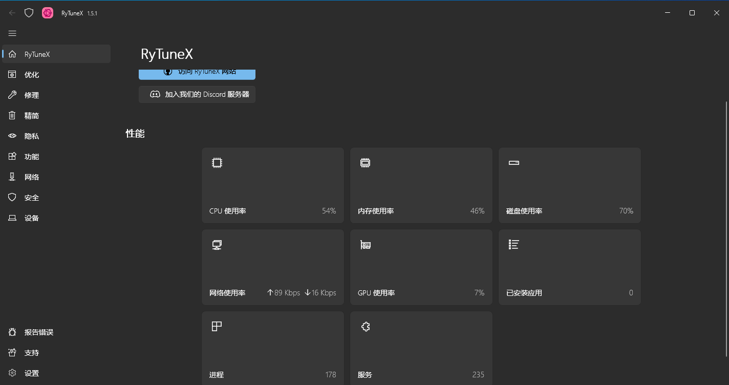Click the 优化 sidebar icon
This screenshot has width=729, height=385.
point(12,75)
